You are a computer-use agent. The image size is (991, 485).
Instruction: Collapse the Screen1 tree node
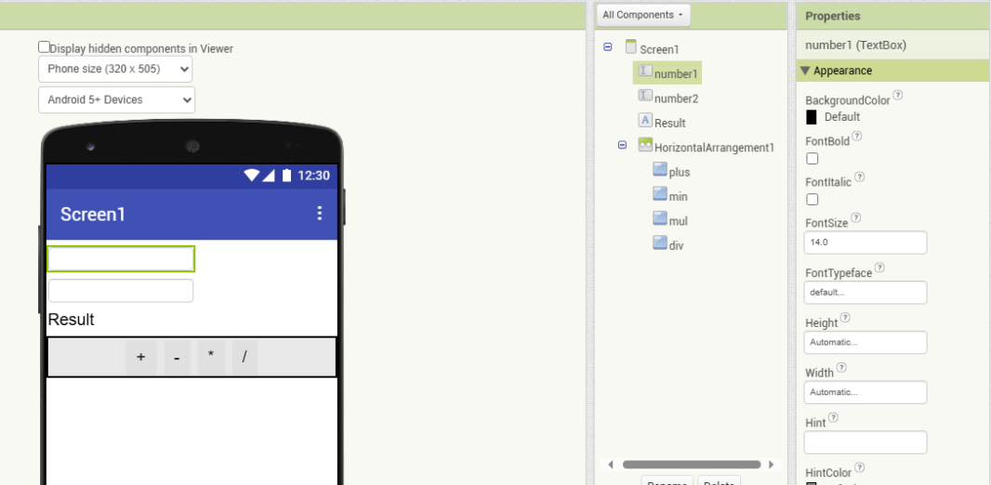click(x=608, y=46)
